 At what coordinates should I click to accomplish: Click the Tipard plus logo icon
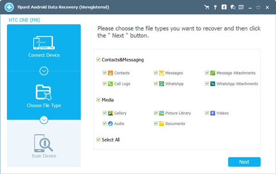(x=9, y=7)
